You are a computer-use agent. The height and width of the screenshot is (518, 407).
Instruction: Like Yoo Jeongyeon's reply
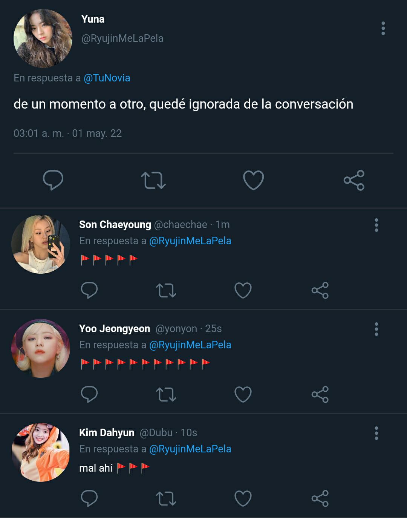243,394
